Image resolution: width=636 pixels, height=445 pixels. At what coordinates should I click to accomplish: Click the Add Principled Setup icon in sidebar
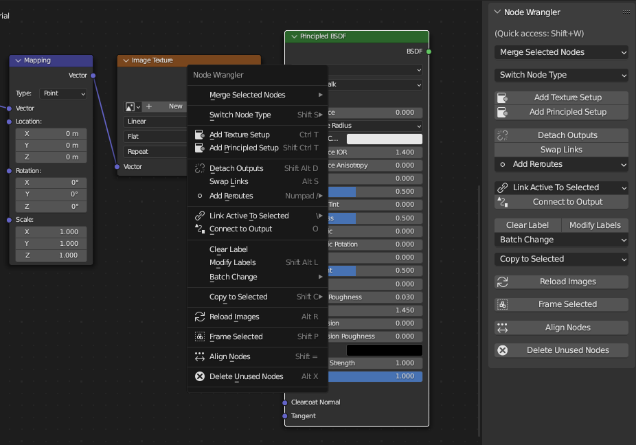[x=501, y=112]
